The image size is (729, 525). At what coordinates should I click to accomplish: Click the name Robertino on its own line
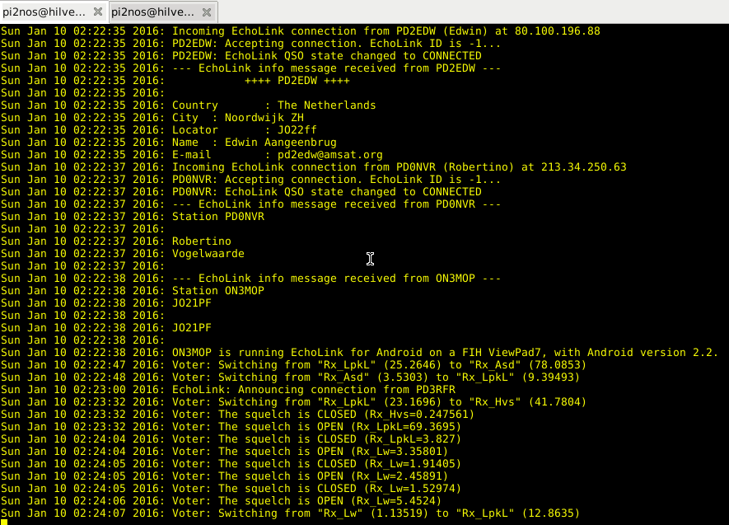[x=202, y=241]
